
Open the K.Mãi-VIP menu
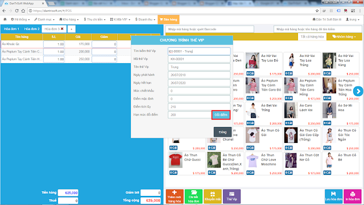[x=120, y=19]
